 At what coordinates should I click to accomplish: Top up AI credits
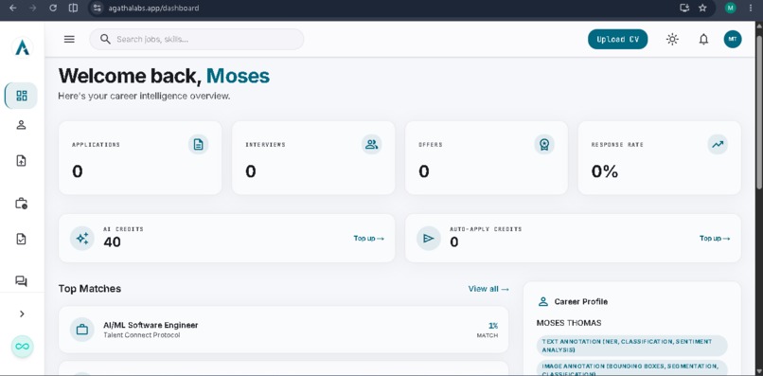(x=368, y=238)
